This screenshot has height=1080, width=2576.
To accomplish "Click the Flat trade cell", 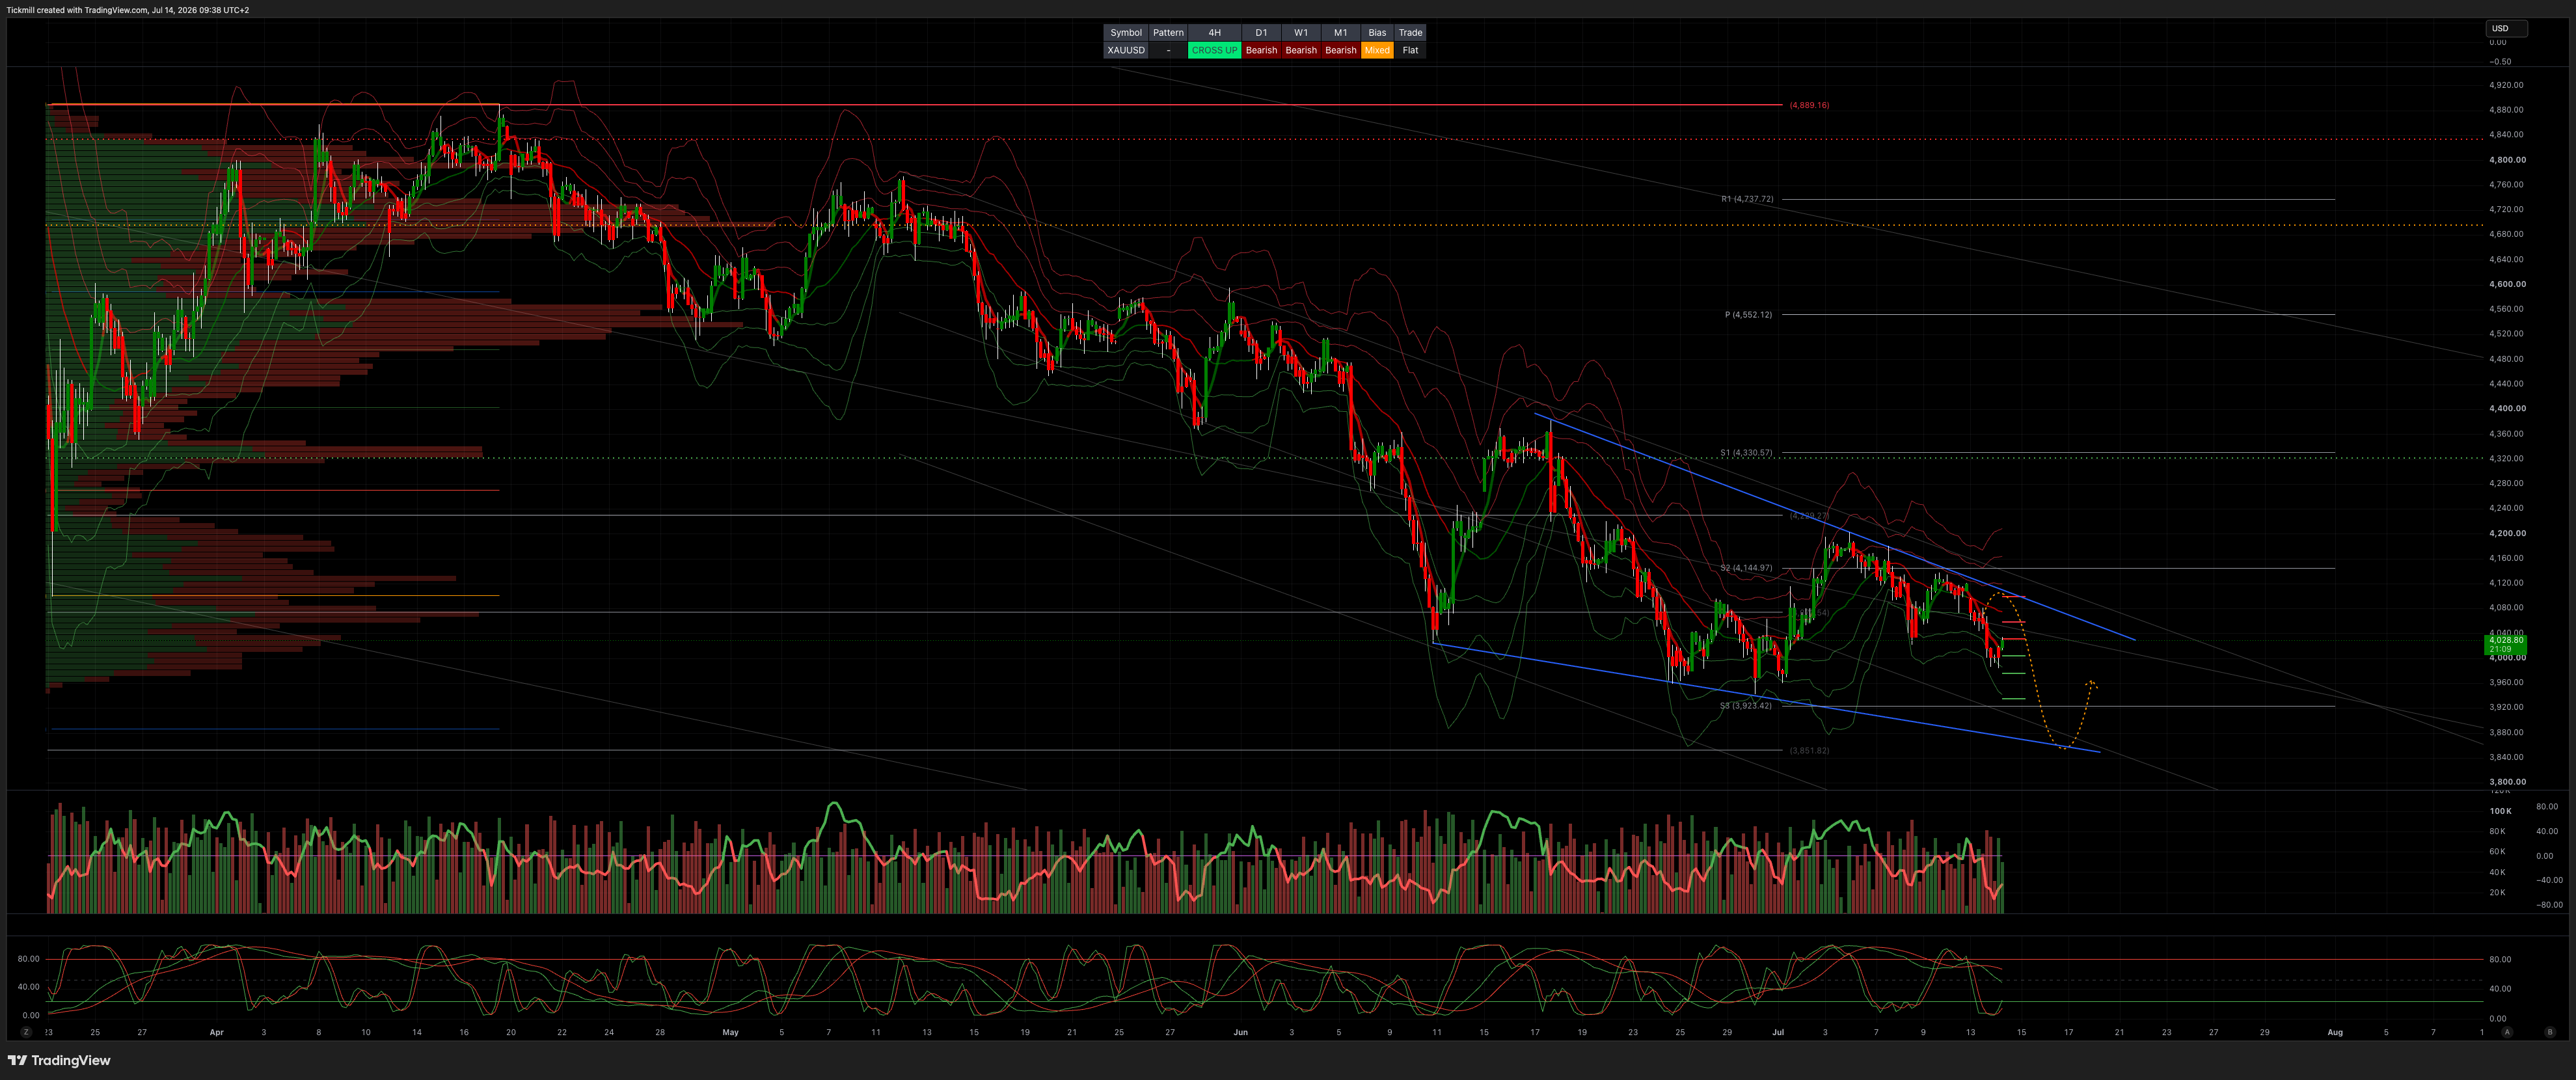I will [x=1410, y=50].
